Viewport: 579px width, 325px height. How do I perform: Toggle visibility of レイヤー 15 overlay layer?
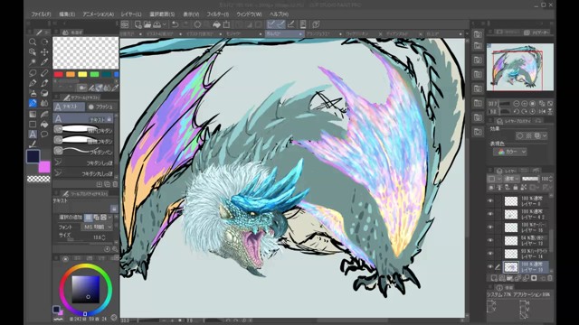click(x=490, y=227)
